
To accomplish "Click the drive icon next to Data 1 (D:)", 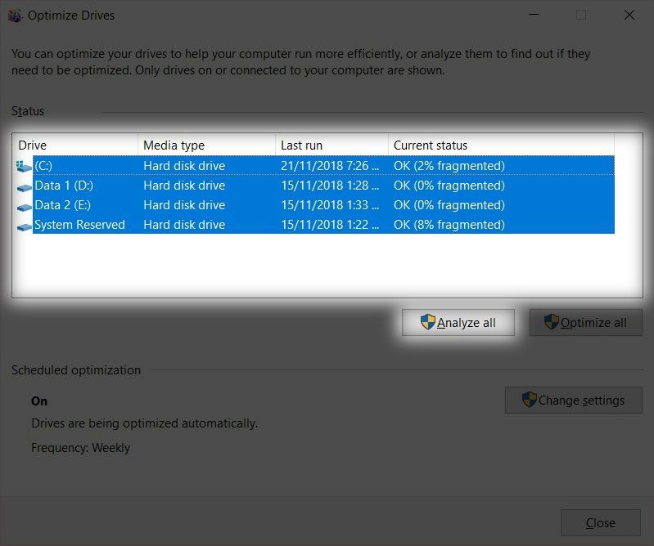I will (25, 187).
